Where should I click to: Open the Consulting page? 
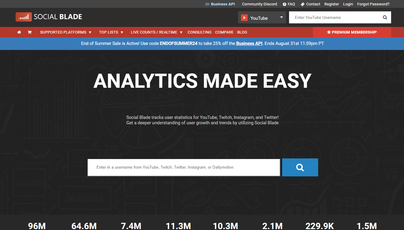[x=200, y=32]
